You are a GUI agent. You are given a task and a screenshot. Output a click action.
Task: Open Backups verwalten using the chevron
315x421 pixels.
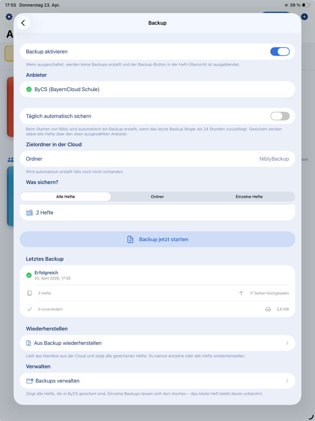coord(287,381)
